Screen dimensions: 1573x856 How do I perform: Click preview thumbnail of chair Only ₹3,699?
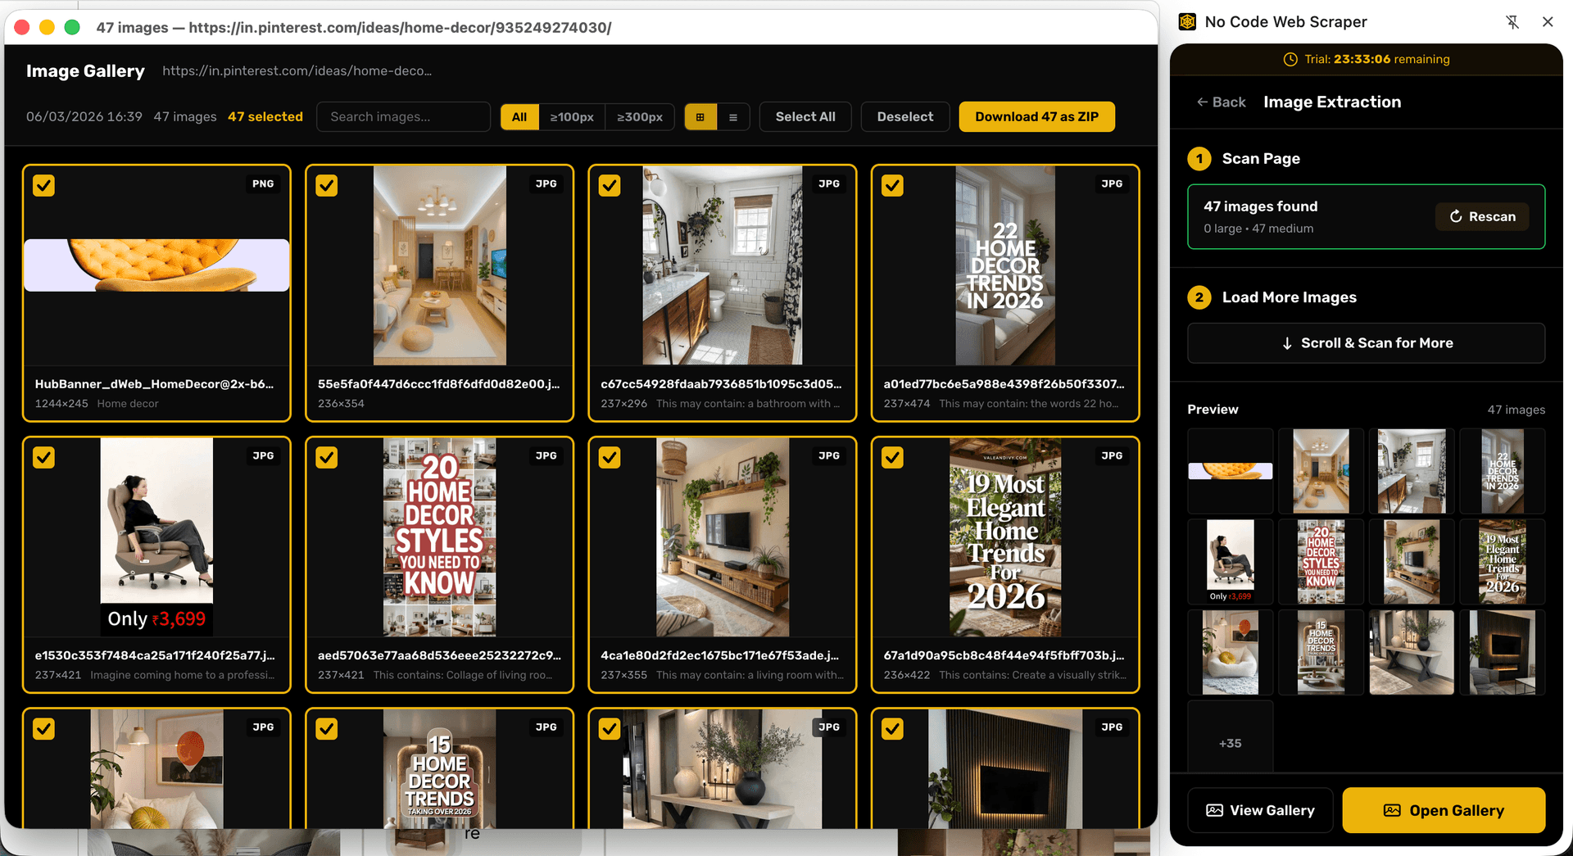pos(1231,562)
